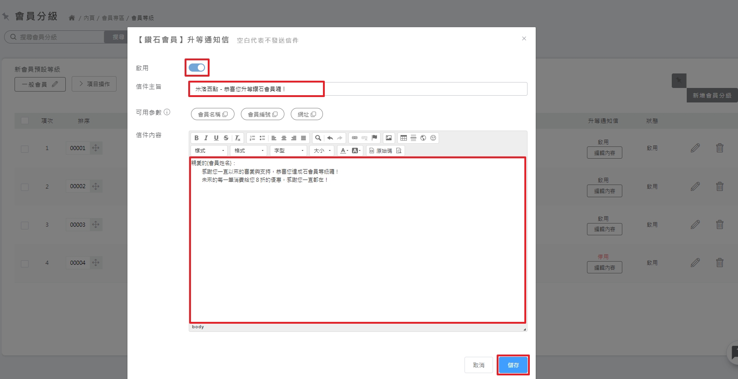This screenshot has width=738, height=379.
Task: Check the row 2 checkbox
Action: click(x=24, y=187)
